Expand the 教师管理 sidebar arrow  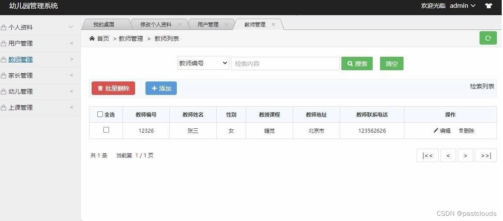pos(72,59)
